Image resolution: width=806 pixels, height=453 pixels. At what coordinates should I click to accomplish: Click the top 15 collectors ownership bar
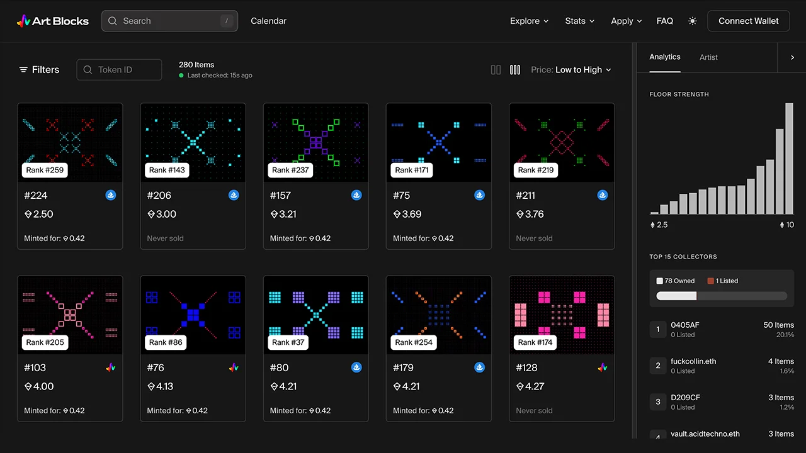coord(722,296)
